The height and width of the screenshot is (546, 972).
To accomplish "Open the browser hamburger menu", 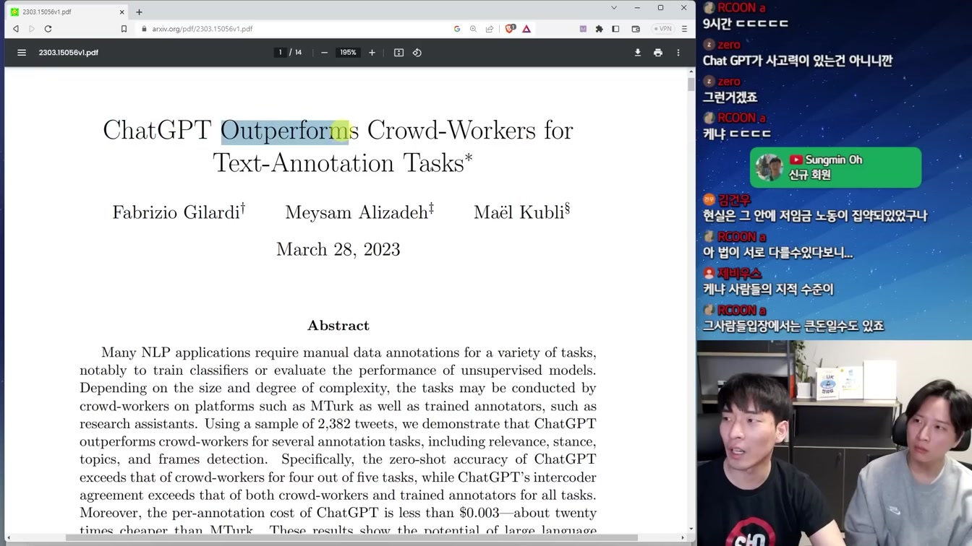I will 684,29.
